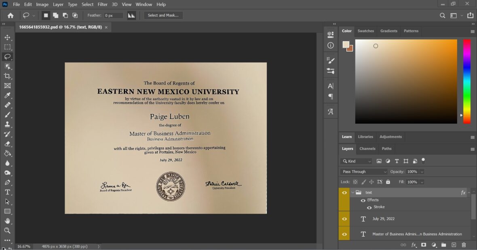The width and height of the screenshot is (477, 250).
Task: Toggle Effects visibility on text group
Action: click(x=363, y=200)
